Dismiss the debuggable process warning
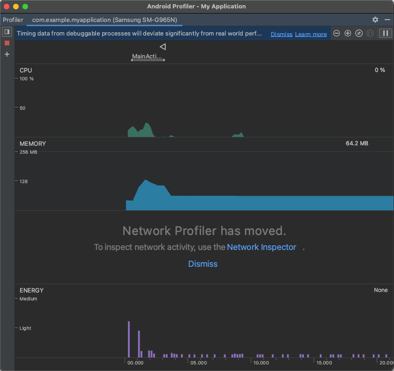Viewport: 394px width, 371px height. point(281,34)
